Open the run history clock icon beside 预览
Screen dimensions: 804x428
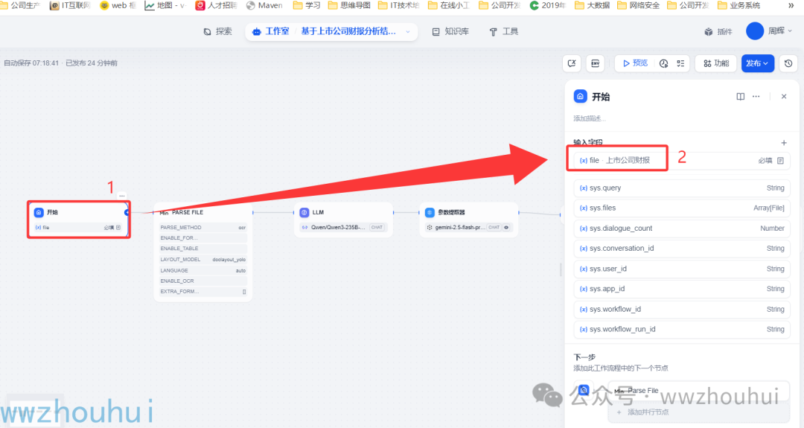[663, 63]
